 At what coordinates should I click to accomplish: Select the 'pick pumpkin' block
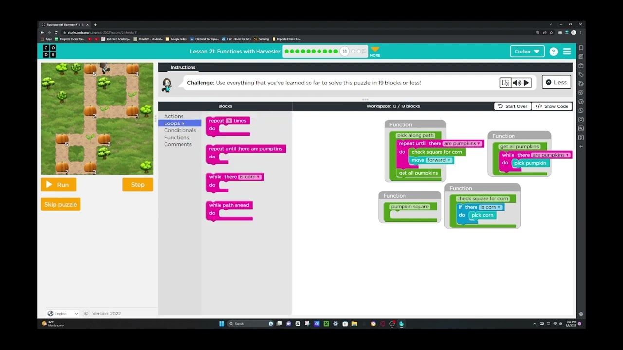(530, 163)
